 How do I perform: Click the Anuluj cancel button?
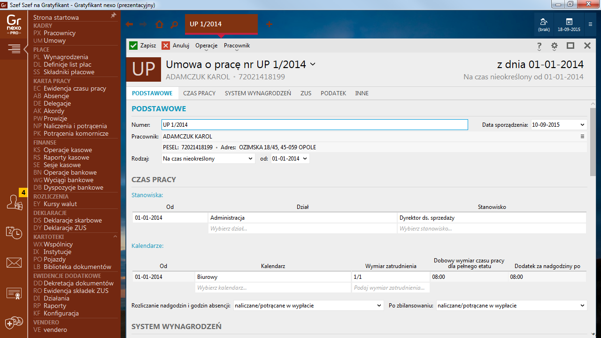pyautogui.click(x=176, y=46)
